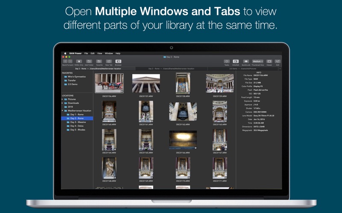Select Day 3 - Messina folder
Viewport: 342px width, 213px height.
tap(77, 122)
